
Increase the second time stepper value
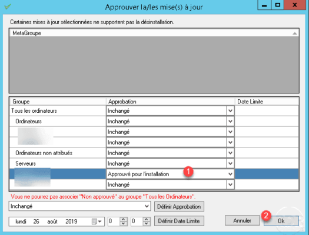[x=146, y=219]
